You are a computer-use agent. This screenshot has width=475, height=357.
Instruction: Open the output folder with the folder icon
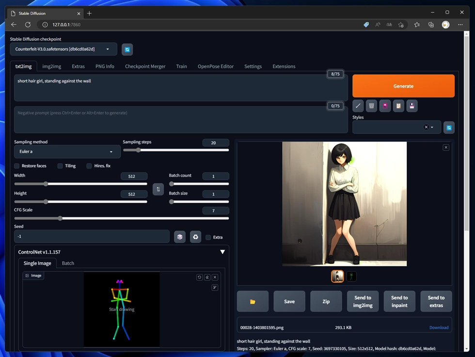(253, 301)
